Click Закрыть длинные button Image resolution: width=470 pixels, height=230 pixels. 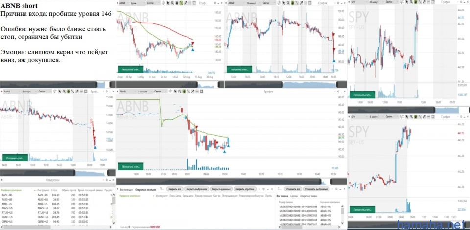[x=222, y=189]
